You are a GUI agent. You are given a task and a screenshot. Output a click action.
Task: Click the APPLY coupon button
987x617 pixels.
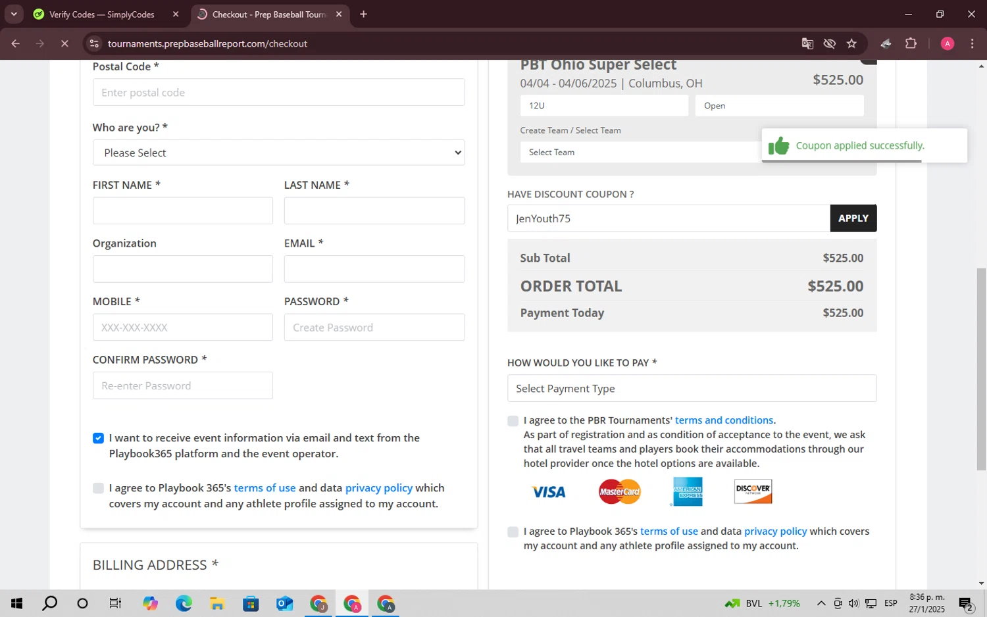(853, 218)
